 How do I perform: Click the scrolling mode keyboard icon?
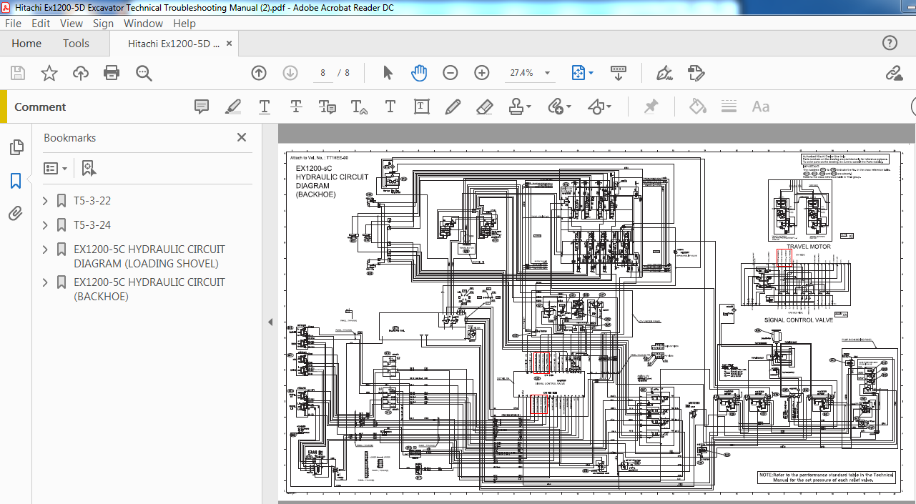click(x=619, y=73)
